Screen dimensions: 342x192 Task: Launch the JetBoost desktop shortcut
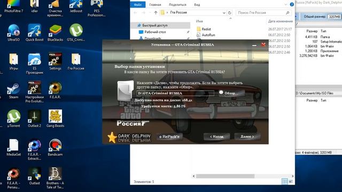click(x=76, y=6)
